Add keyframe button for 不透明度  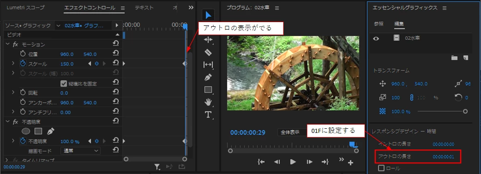pos(97,141)
